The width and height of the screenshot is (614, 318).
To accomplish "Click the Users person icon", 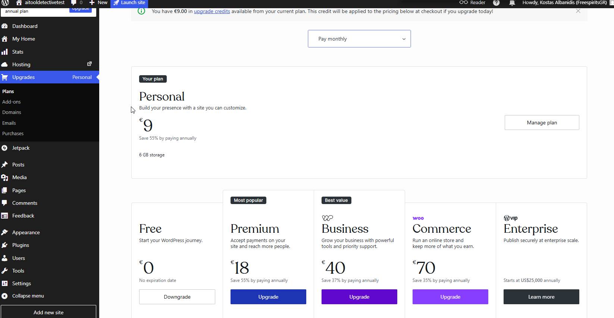I will (4, 258).
